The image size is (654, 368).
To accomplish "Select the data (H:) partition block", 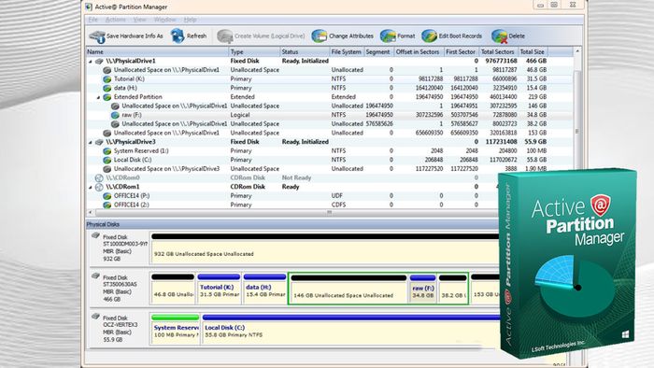I will 264,289.
